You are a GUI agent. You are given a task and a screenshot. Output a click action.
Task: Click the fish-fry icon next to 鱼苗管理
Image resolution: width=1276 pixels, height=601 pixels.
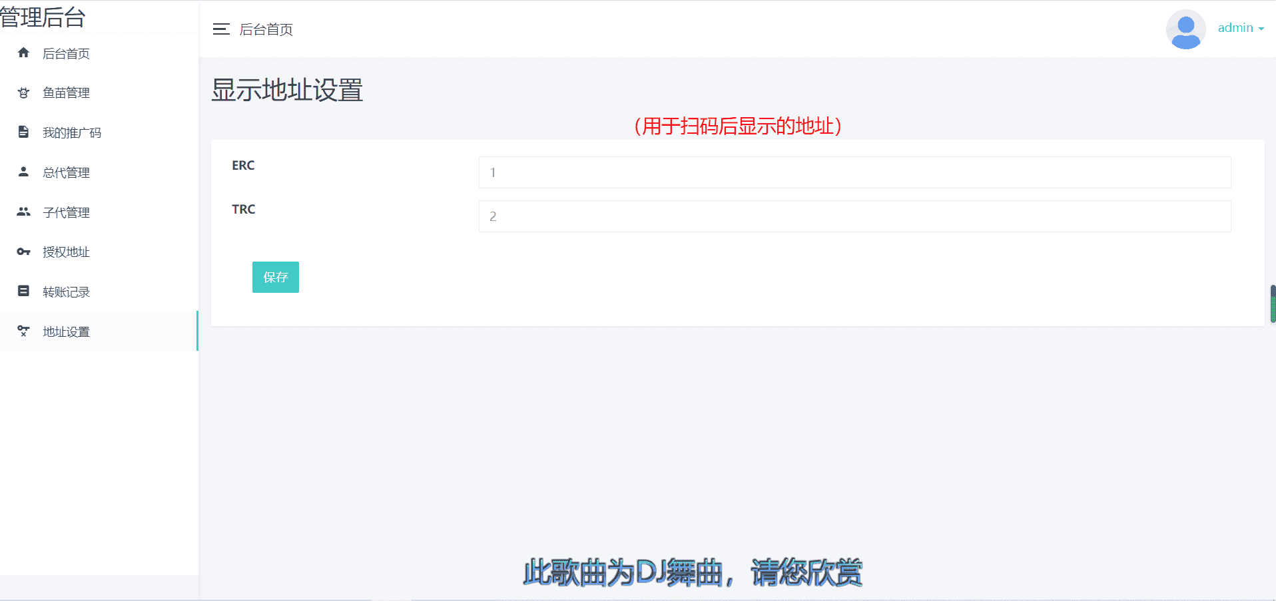tap(23, 93)
